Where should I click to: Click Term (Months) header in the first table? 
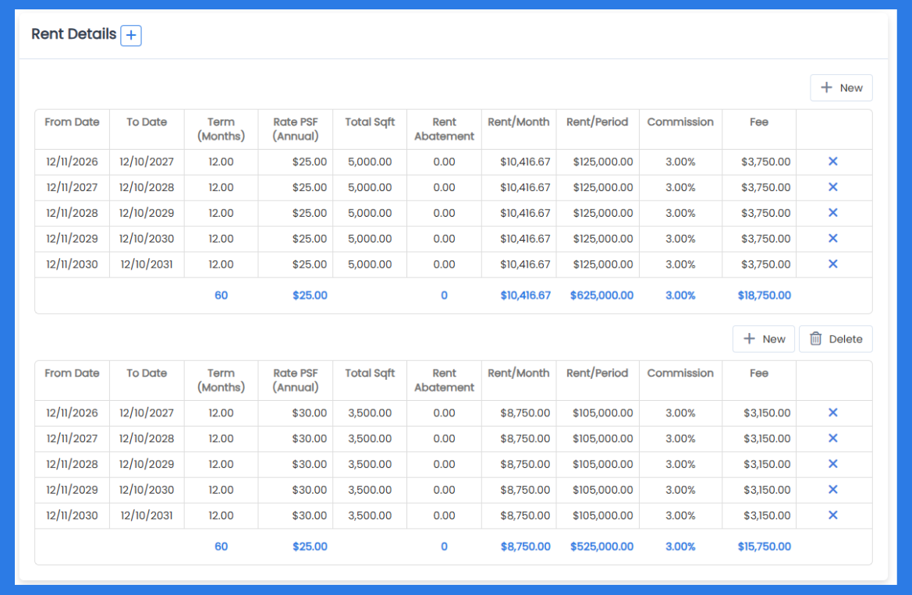click(221, 129)
